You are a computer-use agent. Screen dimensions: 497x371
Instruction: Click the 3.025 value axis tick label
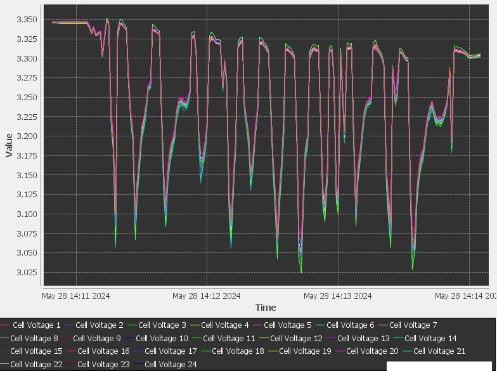(x=27, y=273)
